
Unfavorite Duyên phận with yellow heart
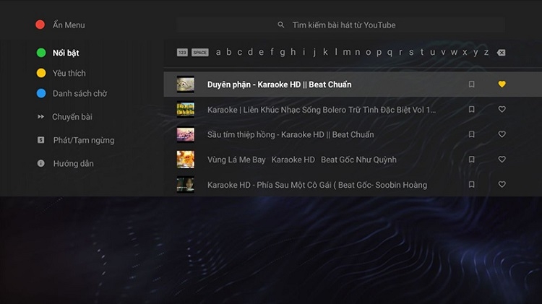coord(502,84)
